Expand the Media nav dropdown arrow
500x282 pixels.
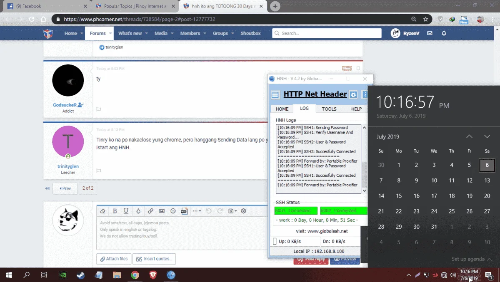pyautogui.click(x=172, y=33)
